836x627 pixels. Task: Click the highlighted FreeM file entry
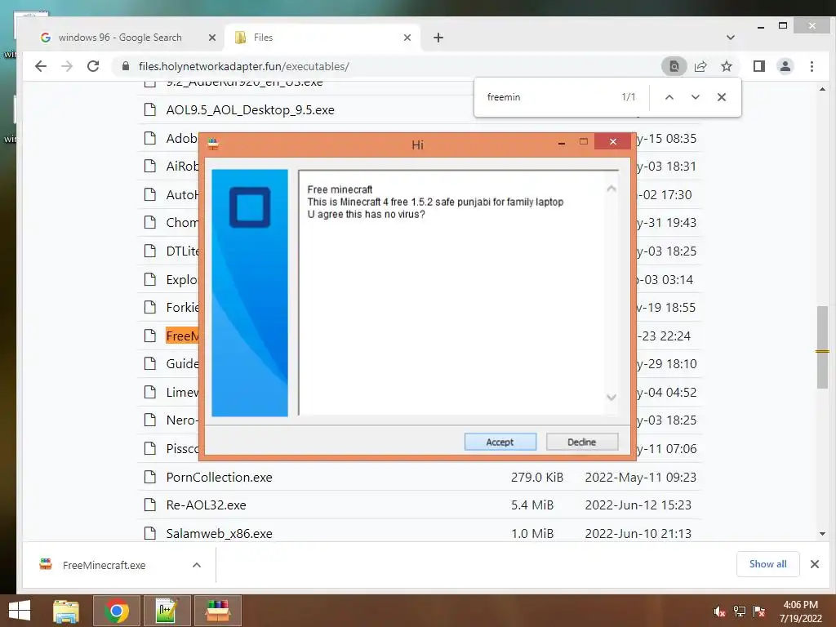click(x=182, y=336)
